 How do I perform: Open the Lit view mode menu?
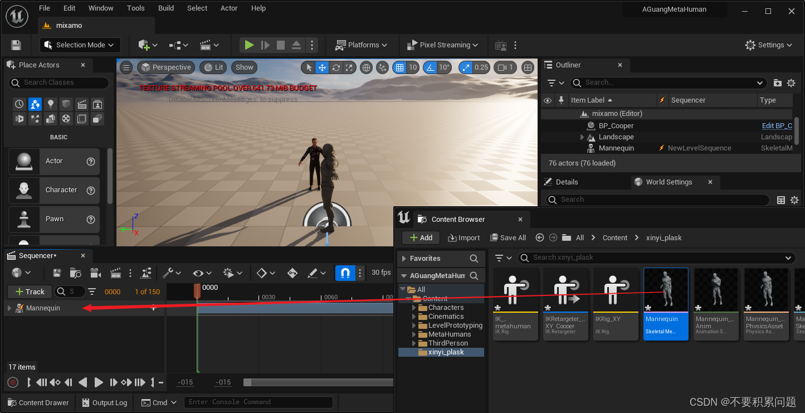[x=213, y=67]
